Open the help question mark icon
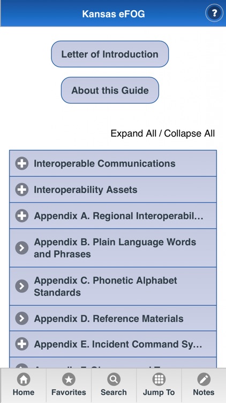 click(214, 13)
